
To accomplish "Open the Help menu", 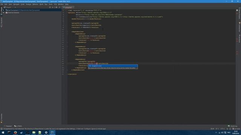I will (x=67, y=4).
